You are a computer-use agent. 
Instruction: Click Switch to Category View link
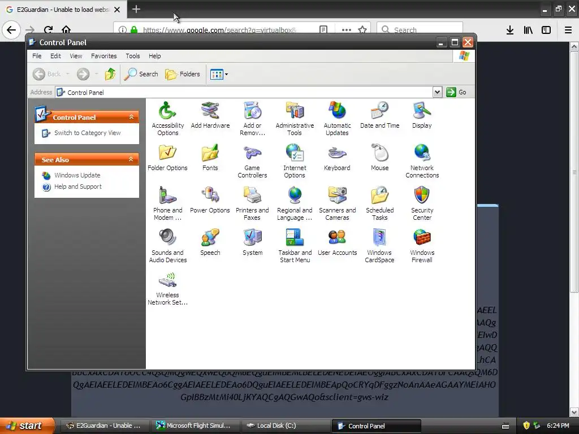coord(87,133)
